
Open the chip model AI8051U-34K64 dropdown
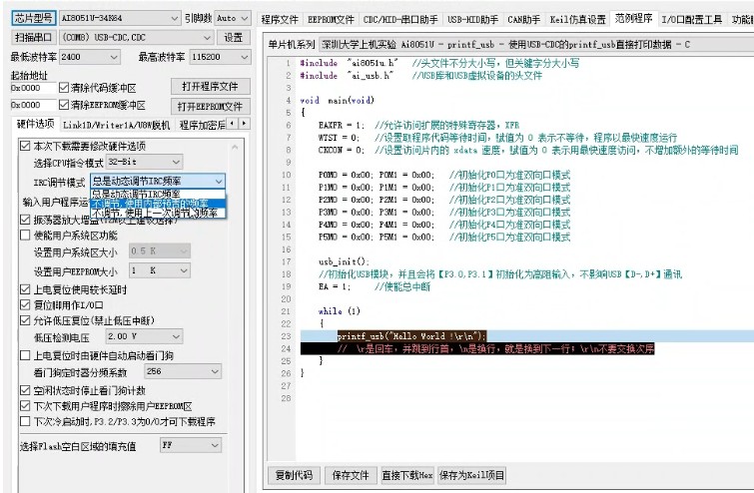pyautogui.click(x=120, y=18)
